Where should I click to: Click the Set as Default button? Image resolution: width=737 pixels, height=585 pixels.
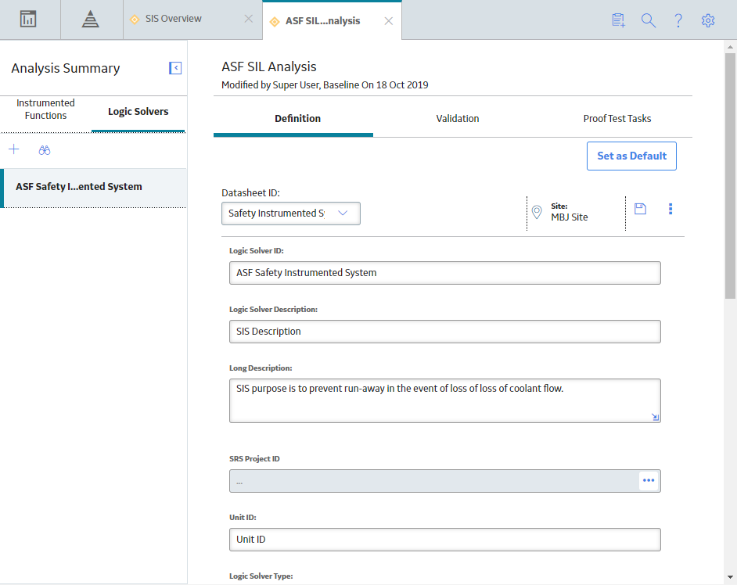(631, 156)
